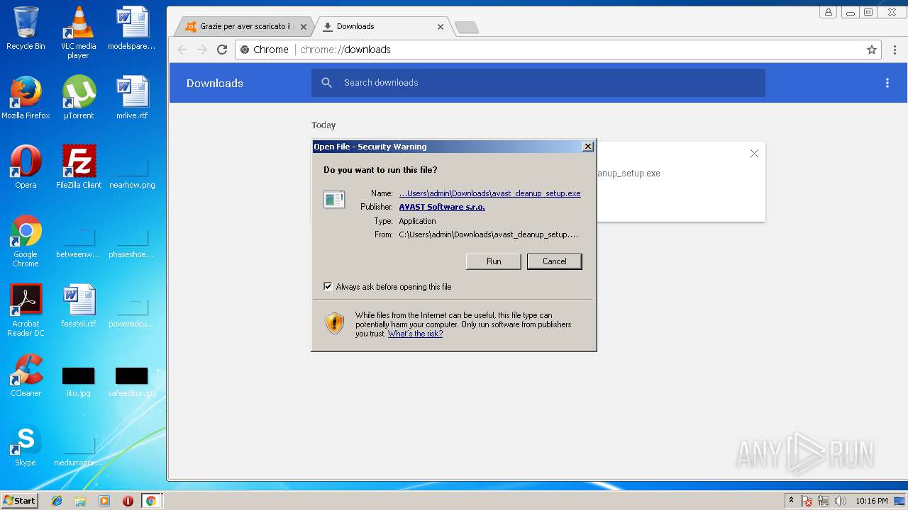This screenshot has width=908, height=510.
Task: Open the Recycle Bin desktop icon
Action: (x=26, y=28)
